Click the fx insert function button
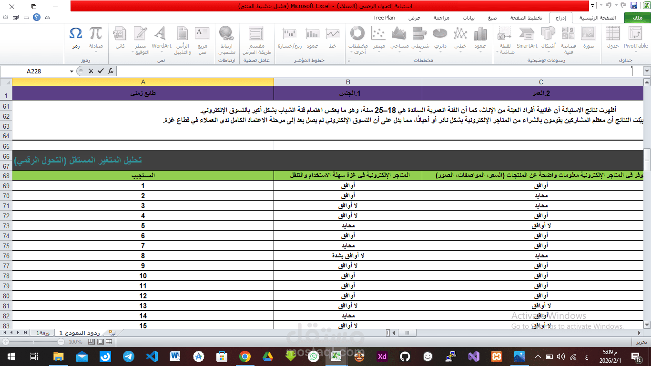 coord(111,71)
